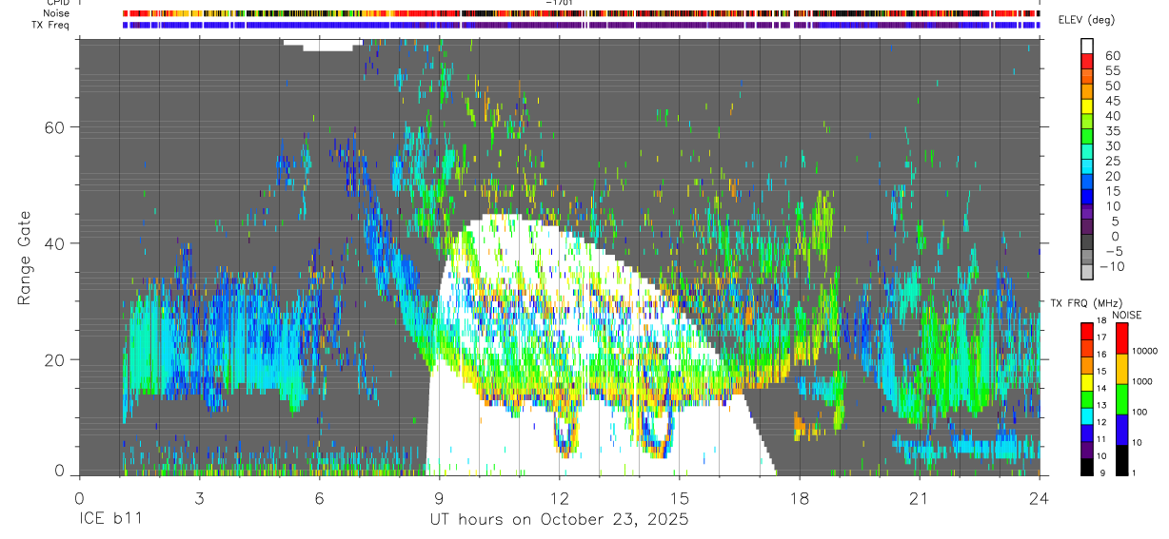This screenshot has height=539, width=1169.
Task: Click the 16 label on the TX FRQ scale
Action: click(x=1100, y=355)
